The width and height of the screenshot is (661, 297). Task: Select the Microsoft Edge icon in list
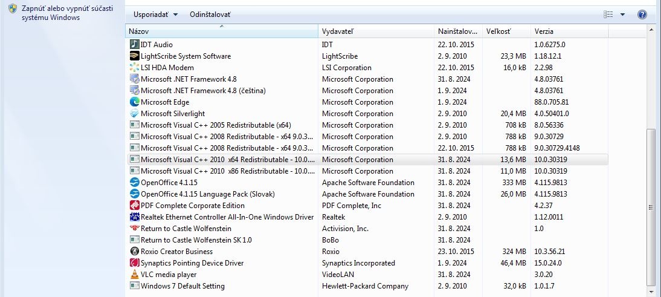click(x=135, y=102)
